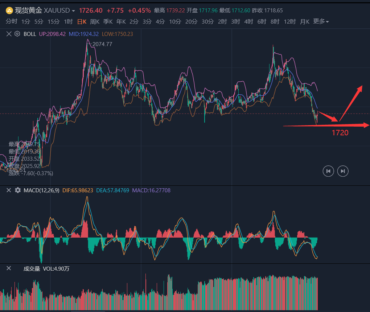The width and height of the screenshot is (370, 312).
Task: Switch to the 周K weekly chart
Action: 95,22
